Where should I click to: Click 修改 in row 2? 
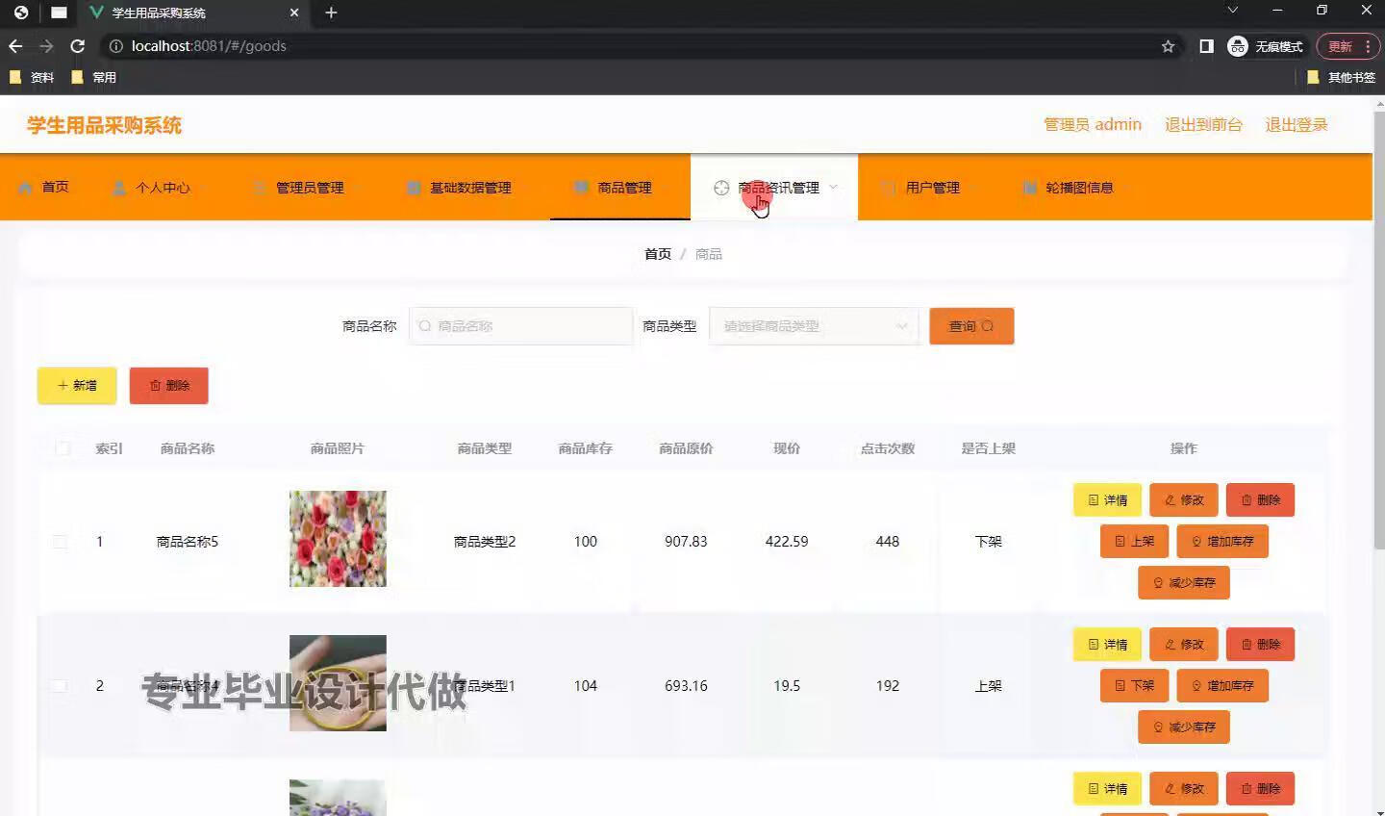pyautogui.click(x=1184, y=645)
